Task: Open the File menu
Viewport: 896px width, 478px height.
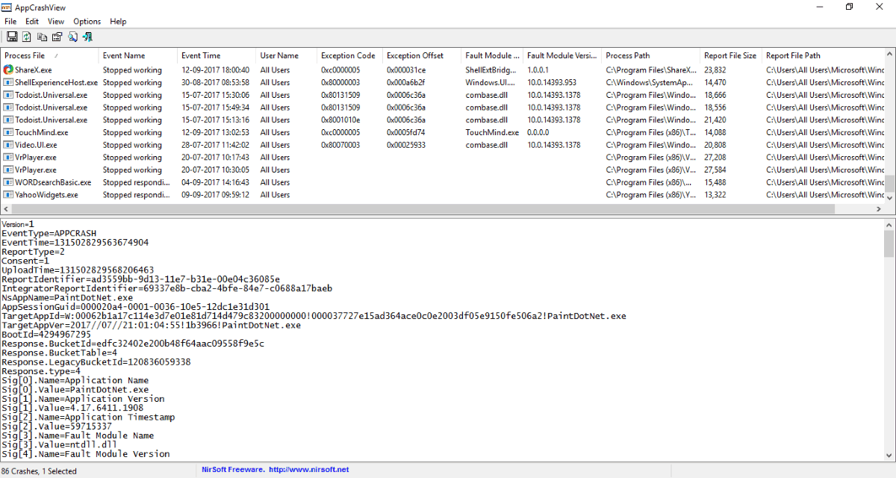Action: (10, 22)
